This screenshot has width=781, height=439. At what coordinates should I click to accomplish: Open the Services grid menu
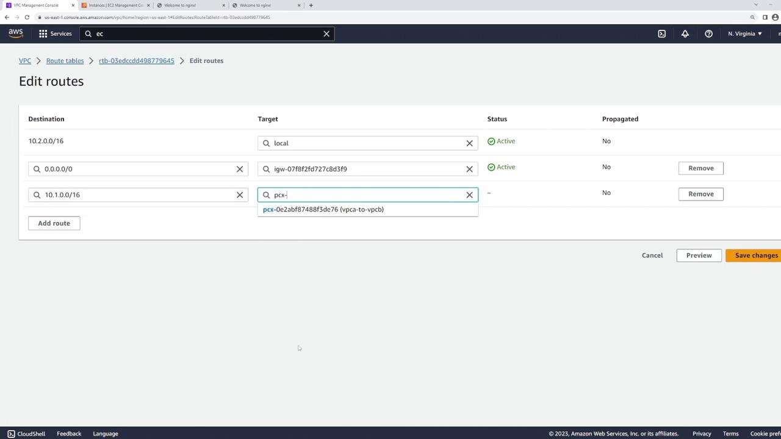tap(56, 34)
